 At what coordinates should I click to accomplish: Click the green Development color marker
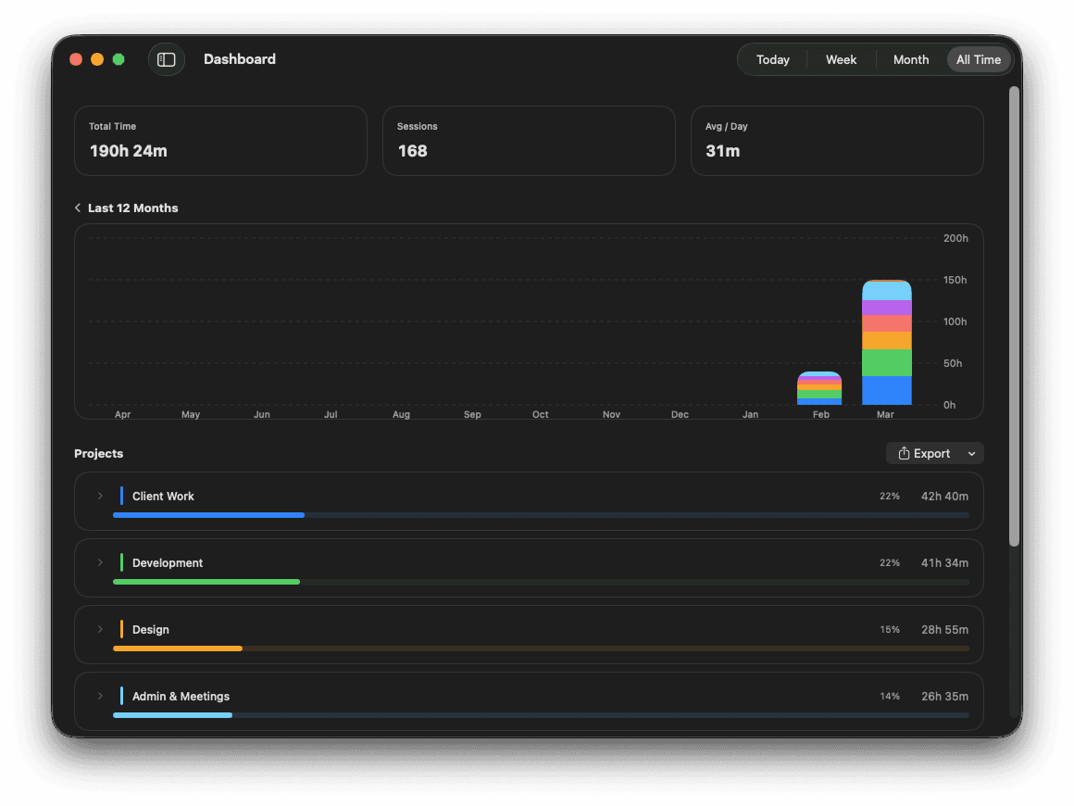(121, 563)
